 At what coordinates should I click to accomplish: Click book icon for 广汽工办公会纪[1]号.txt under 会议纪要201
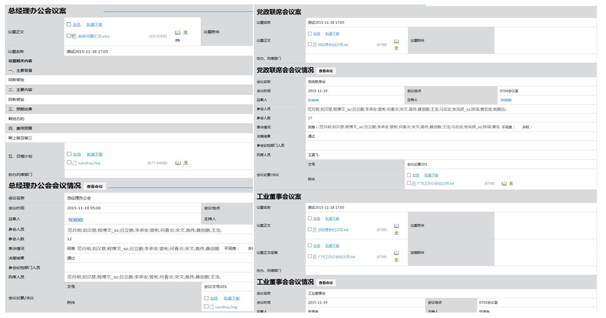point(504,184)
